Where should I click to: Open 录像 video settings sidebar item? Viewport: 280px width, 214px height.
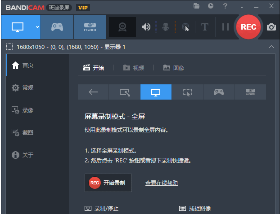pos(38,110)
